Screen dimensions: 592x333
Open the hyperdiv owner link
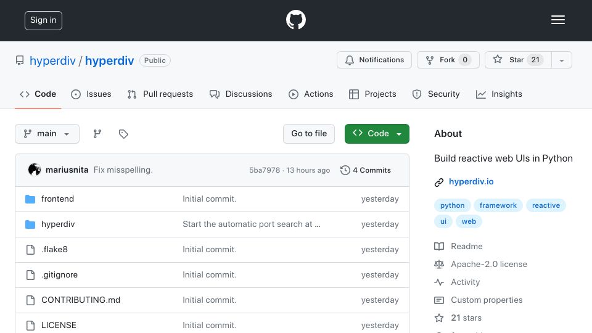click(x=52, y=61)
